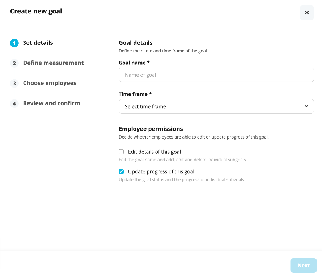Image resolution: width=322 pixels, height=276 pixels.
Task: Click the step 1 circle icon
Action: click(14, 43)
